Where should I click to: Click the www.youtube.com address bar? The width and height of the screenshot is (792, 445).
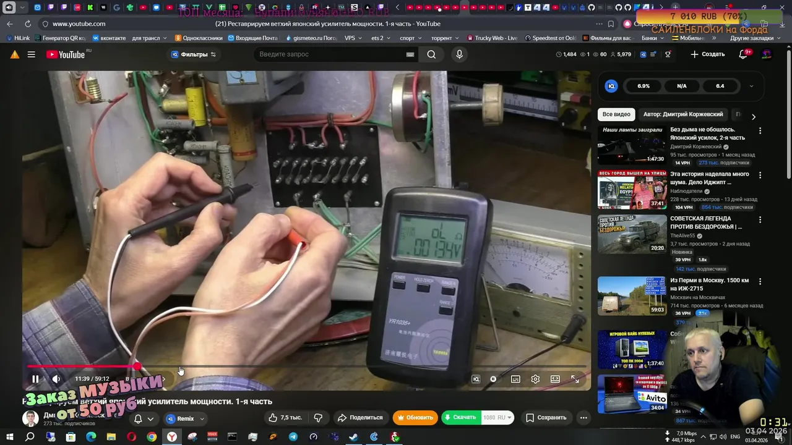pyautogui.click(x=79, y=23)
